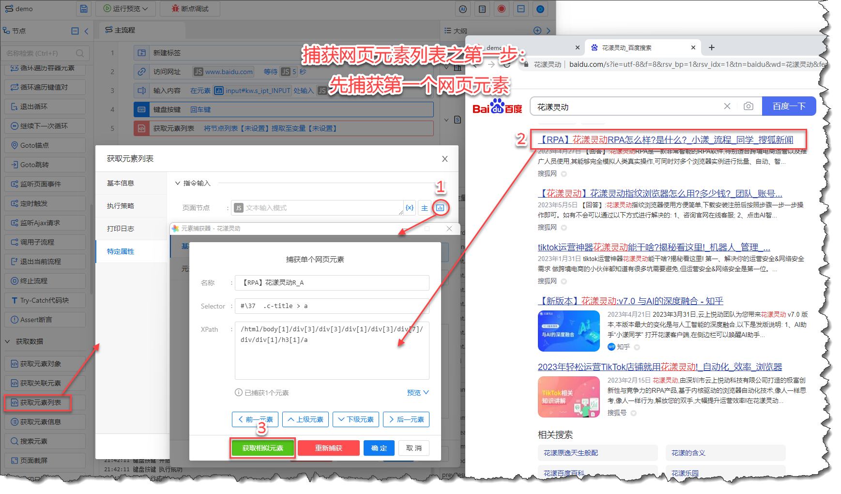
Task: Open a new browser tab with plus icon
Action: [711, 47]
